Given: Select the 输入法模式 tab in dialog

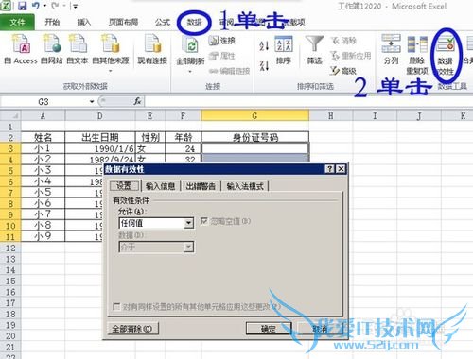Looking at the screenshot, I should tap(245, 186).
